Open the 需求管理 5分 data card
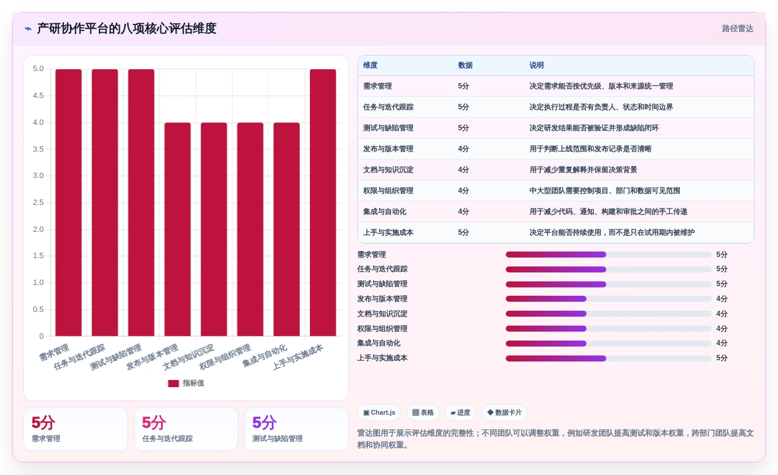Viewport: 778px width, 475px height. (x=75, y=429)
